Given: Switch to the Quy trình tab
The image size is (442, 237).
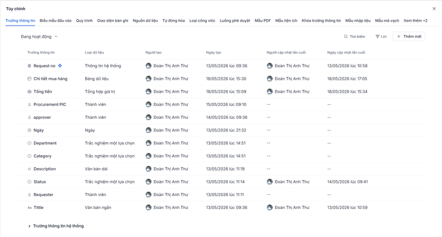Looking at the screenshot, I should (85, 20).
